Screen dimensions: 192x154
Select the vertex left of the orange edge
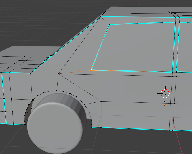pyautogui.click(x=58, y=74)
